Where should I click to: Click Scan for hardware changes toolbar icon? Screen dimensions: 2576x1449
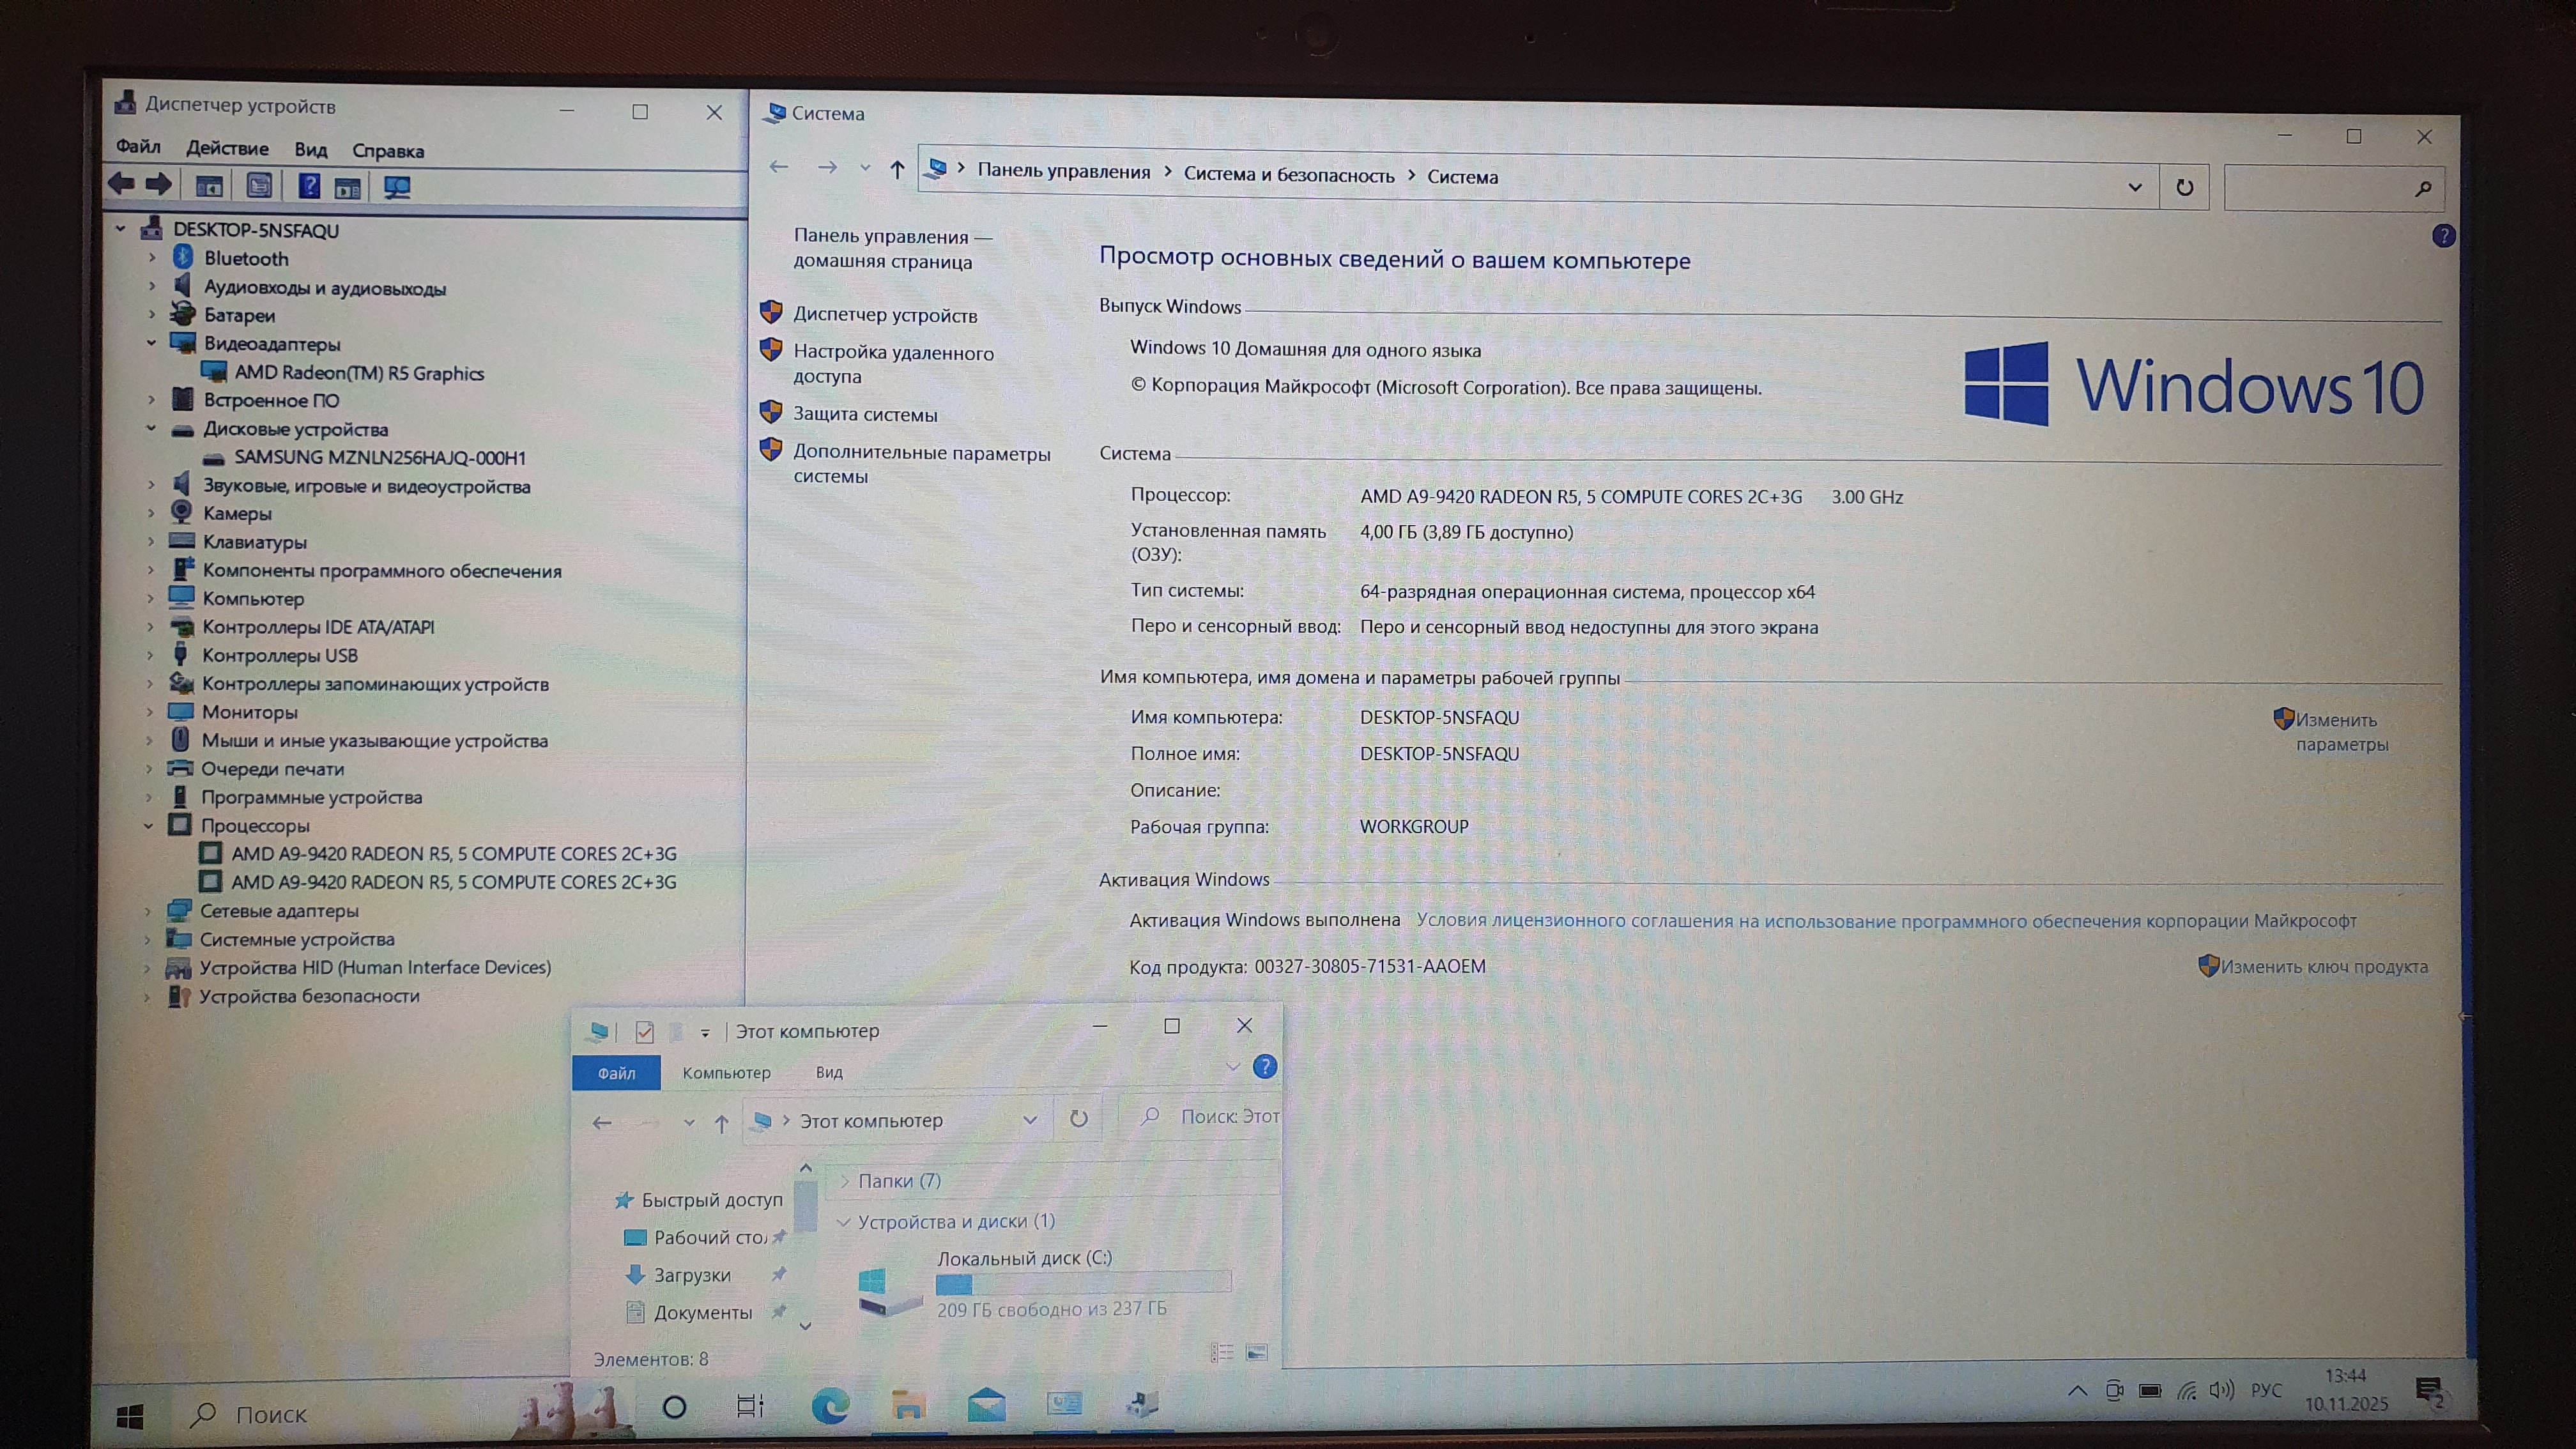click(397, 187)
